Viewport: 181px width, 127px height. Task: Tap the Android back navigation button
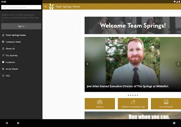[x=7, y=123]
